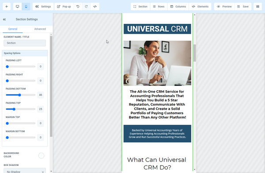Preview the page
Viewport: 265px width, 173px height.
click(224, 7)
